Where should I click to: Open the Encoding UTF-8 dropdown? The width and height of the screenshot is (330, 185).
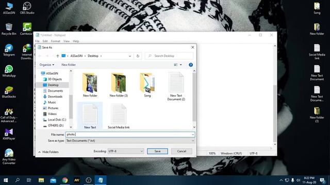click(x=126, y=151)
